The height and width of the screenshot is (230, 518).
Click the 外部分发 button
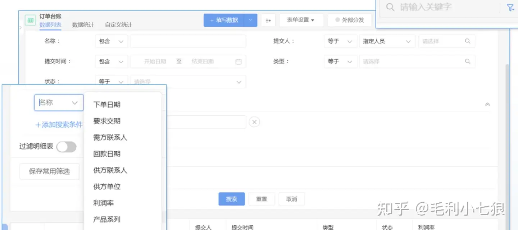pos(349,20)
